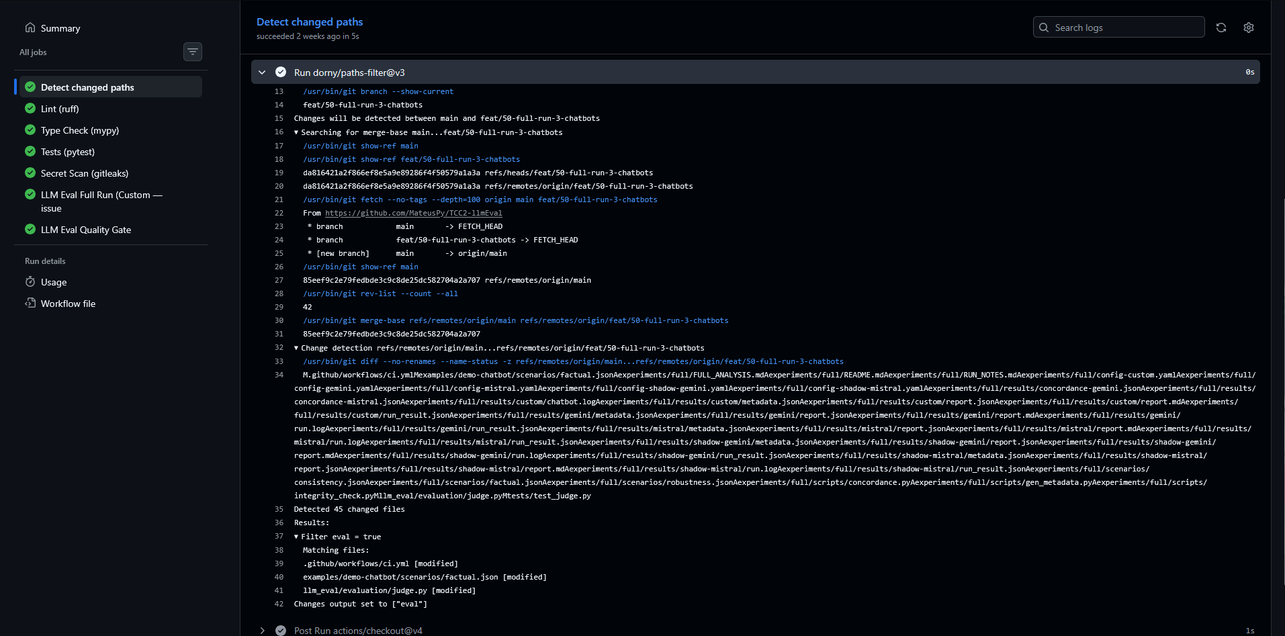Click success icon next to Type Check (mypy)
This screenshot has height=636, width=1285.
click(x=30, y=130)
